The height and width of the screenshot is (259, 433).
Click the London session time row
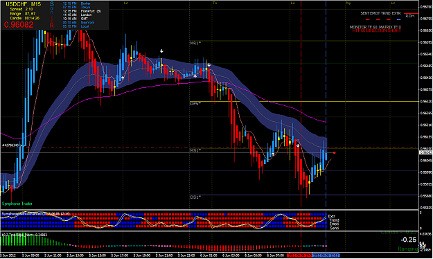(x=77, y=15)
